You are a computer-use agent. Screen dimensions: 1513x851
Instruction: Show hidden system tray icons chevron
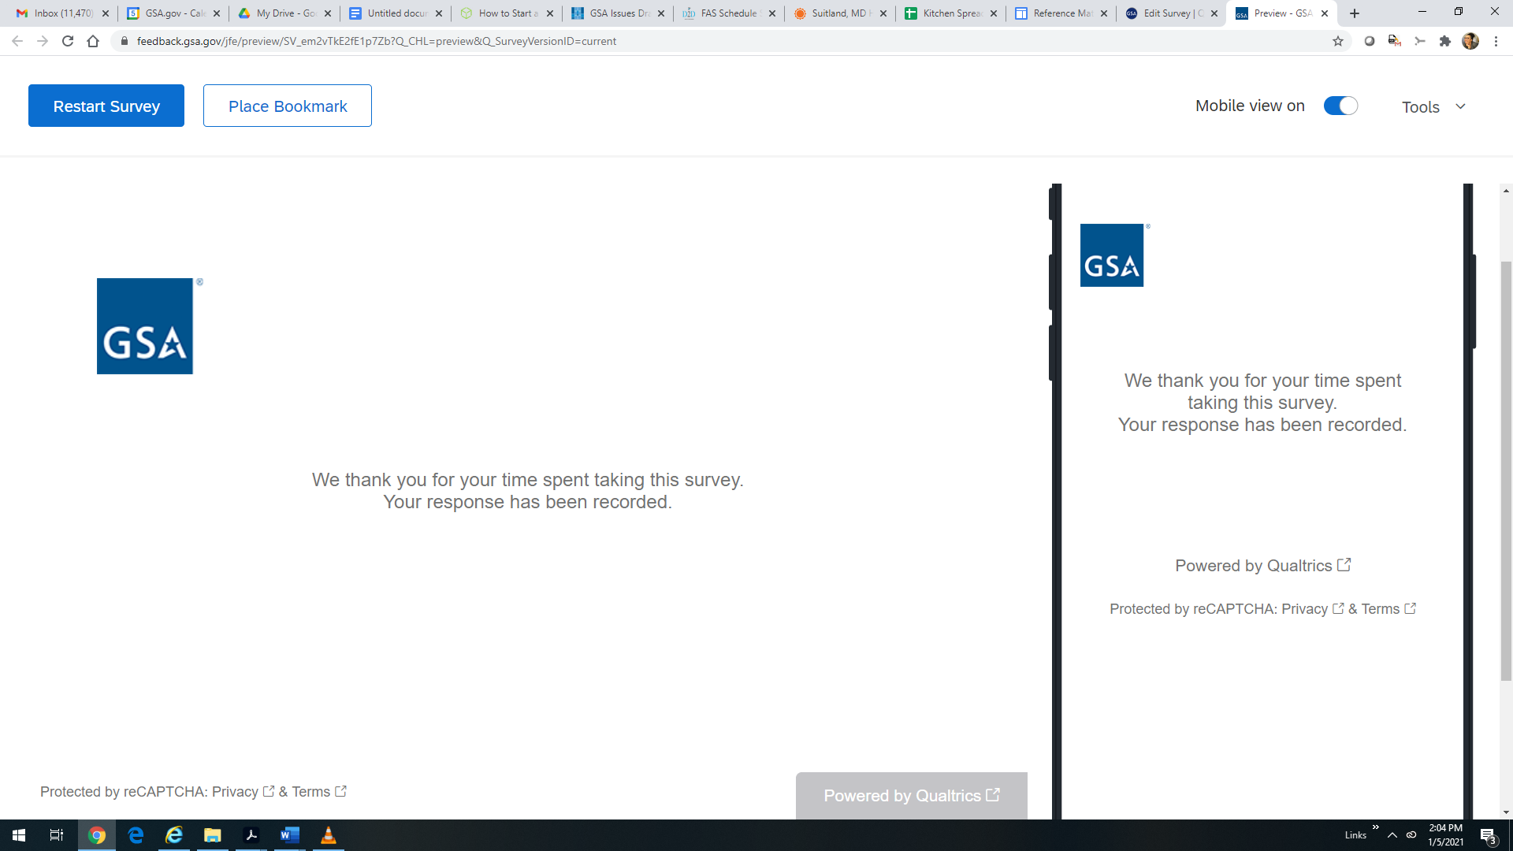pyautogui.click(x=1392, y=835)
